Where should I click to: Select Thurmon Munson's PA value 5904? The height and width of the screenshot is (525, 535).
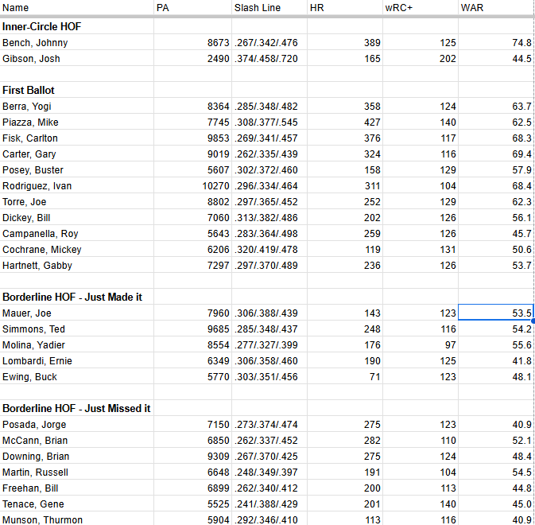pos(193,519)
